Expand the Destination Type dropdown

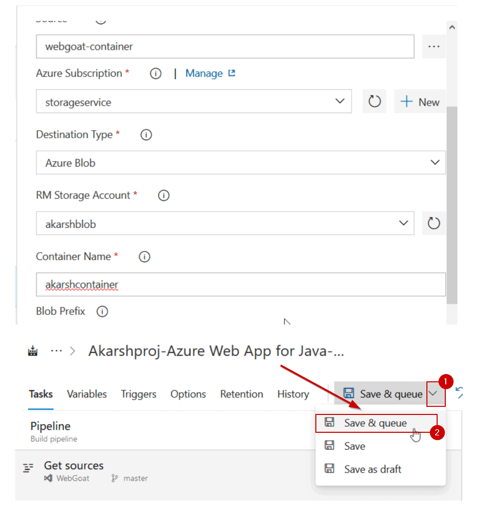coord(240,163)
